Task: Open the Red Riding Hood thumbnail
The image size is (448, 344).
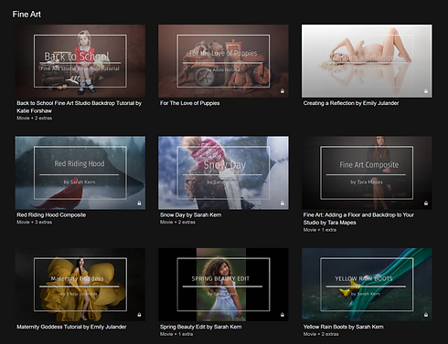Action: click(80, 172)
